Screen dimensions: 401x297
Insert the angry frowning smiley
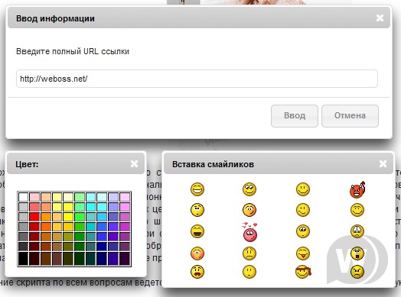[x=357, y=272]
